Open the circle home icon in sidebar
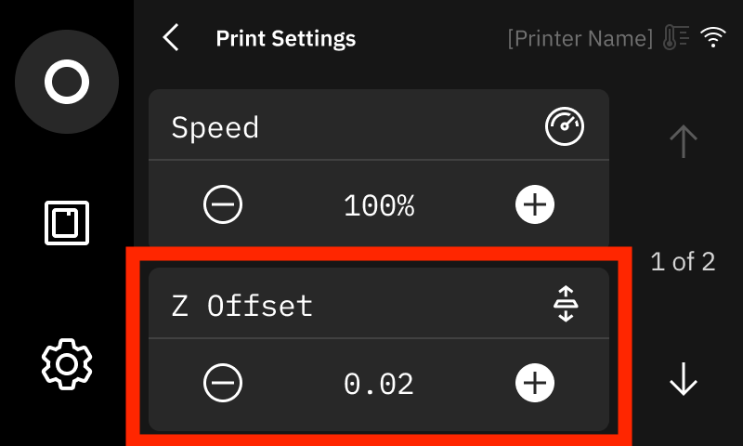The height and width of the screenshot is (446, 743). (67, 83)
